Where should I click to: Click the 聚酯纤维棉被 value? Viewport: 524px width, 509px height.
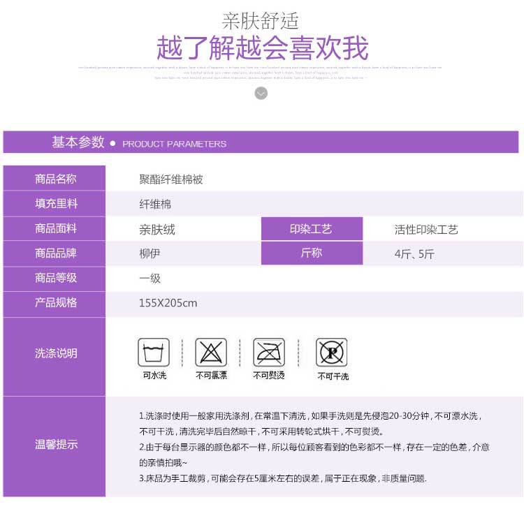point(171,179)
